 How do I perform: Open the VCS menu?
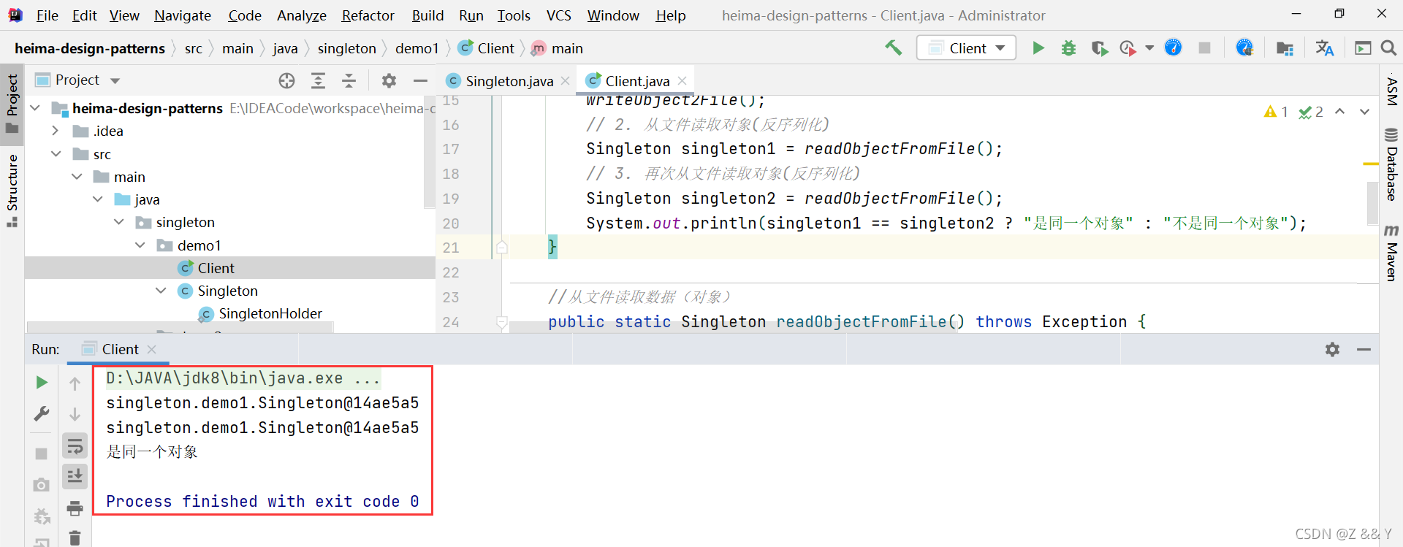click(559, 15)
